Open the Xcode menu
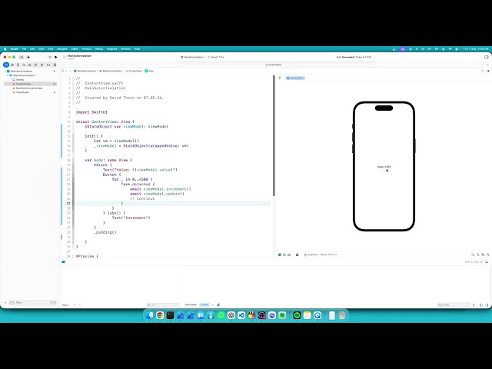 tap(15, 49)
